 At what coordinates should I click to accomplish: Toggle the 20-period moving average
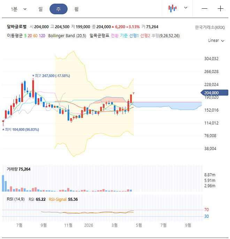point(30,36)
